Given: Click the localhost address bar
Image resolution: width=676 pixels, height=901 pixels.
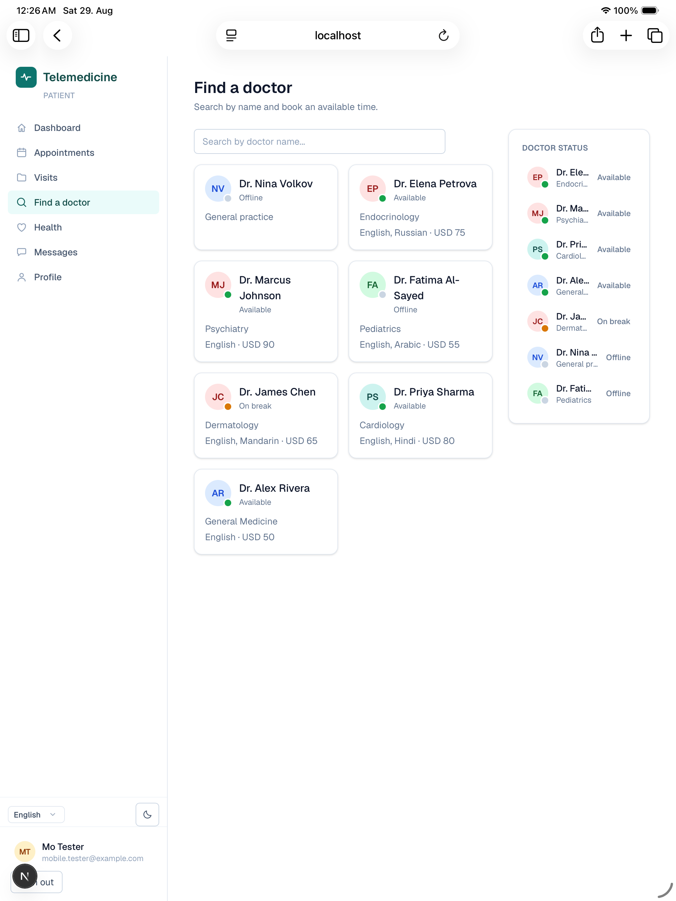Looking at the screenshot, I should (x=337, y=35).
